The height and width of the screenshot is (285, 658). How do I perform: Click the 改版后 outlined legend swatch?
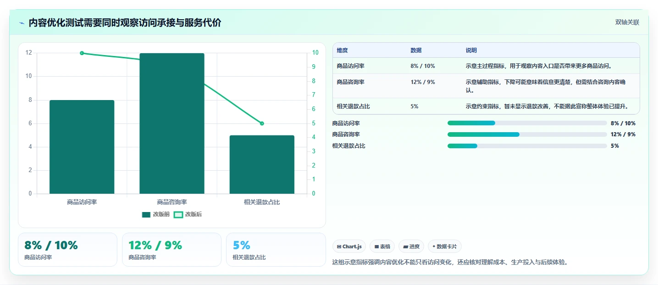[178, 214]
